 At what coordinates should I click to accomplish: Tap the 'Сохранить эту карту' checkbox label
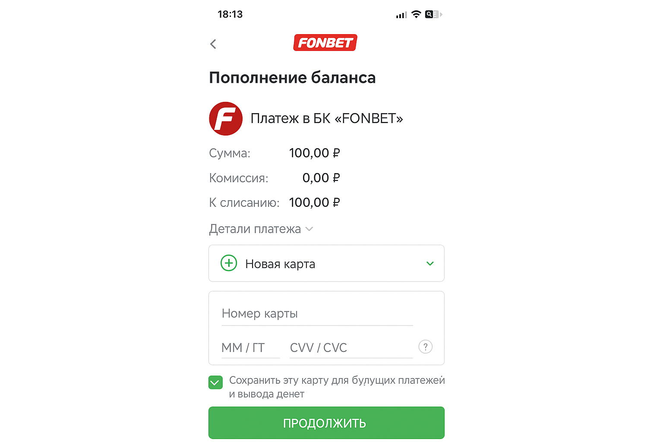click(x=337, y=387)
